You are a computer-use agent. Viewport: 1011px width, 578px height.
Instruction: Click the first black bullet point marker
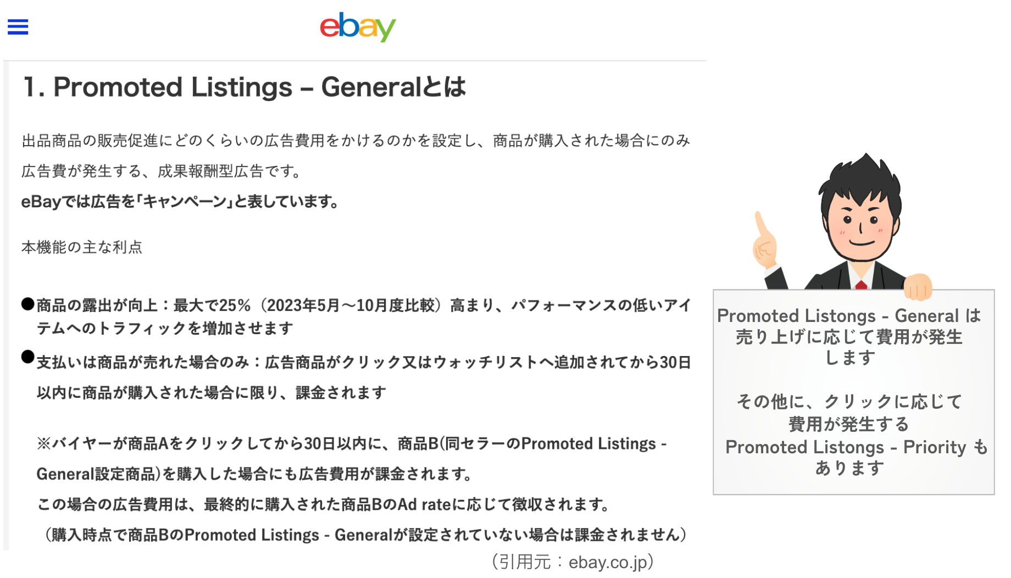click(x=28, y=304)
